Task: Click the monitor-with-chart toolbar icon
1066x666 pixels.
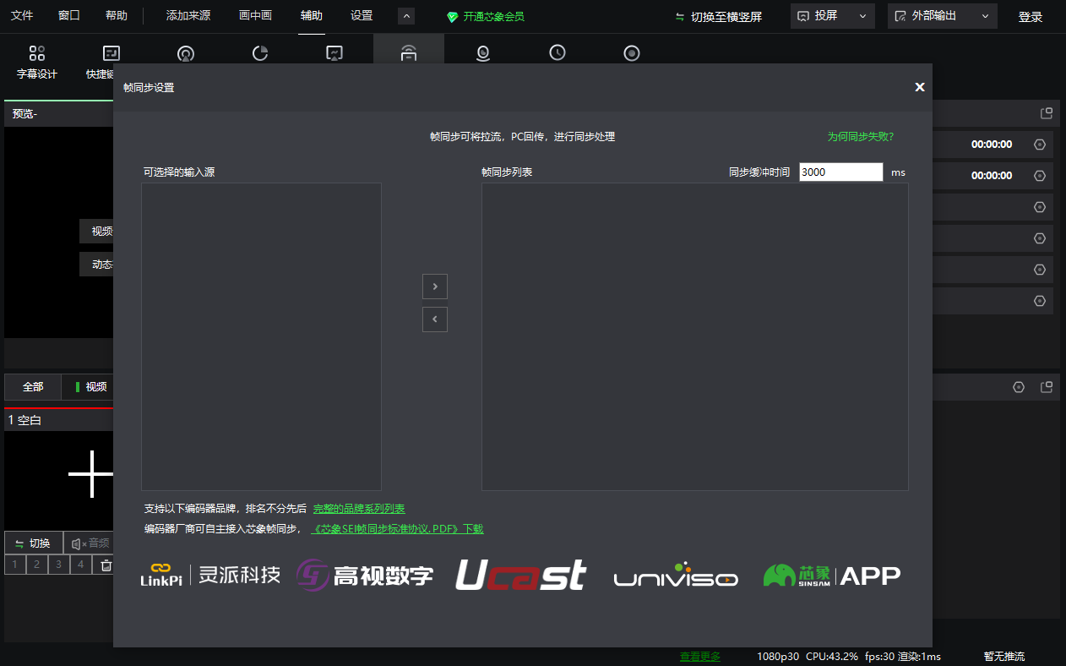Action: tap(334, 53)
